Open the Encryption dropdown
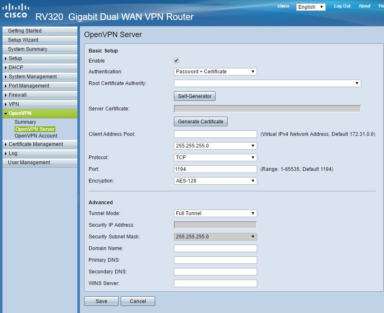384x313 pixels. (215, 181)
